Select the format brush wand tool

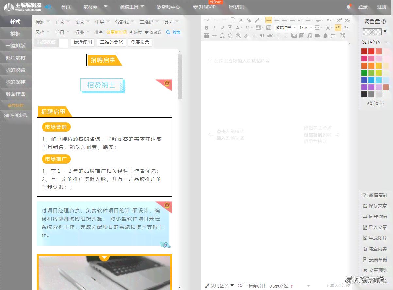click(257, 20)
